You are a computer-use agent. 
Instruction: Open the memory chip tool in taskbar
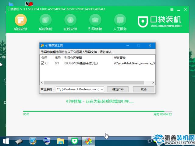click(19, 141)
